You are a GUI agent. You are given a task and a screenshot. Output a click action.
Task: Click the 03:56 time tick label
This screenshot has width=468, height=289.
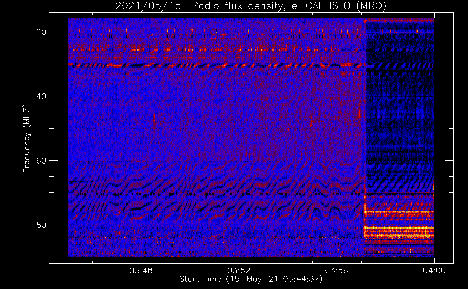[x=337, y=271]
